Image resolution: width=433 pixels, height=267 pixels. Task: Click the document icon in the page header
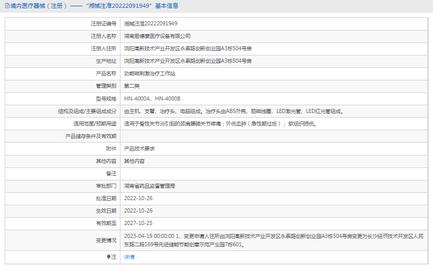click(7, 6)
